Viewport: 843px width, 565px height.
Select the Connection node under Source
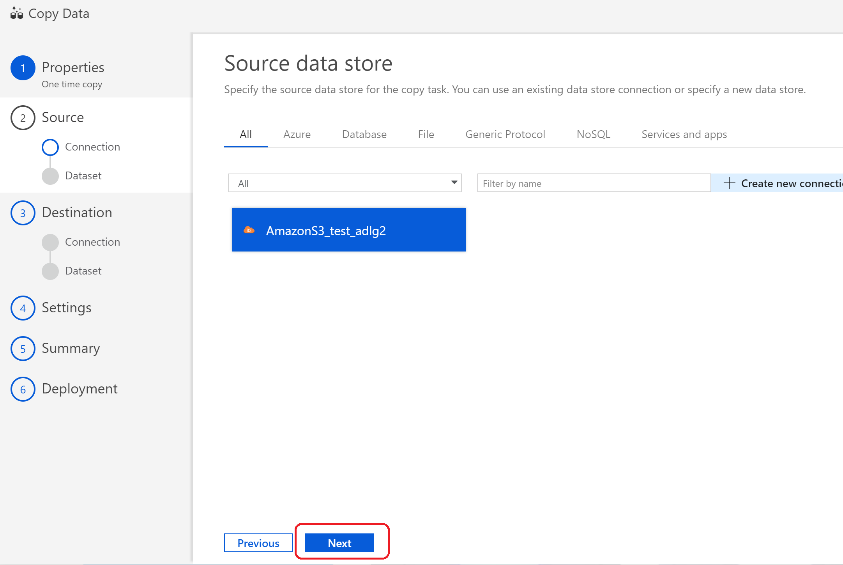click(x=50, y=147)
